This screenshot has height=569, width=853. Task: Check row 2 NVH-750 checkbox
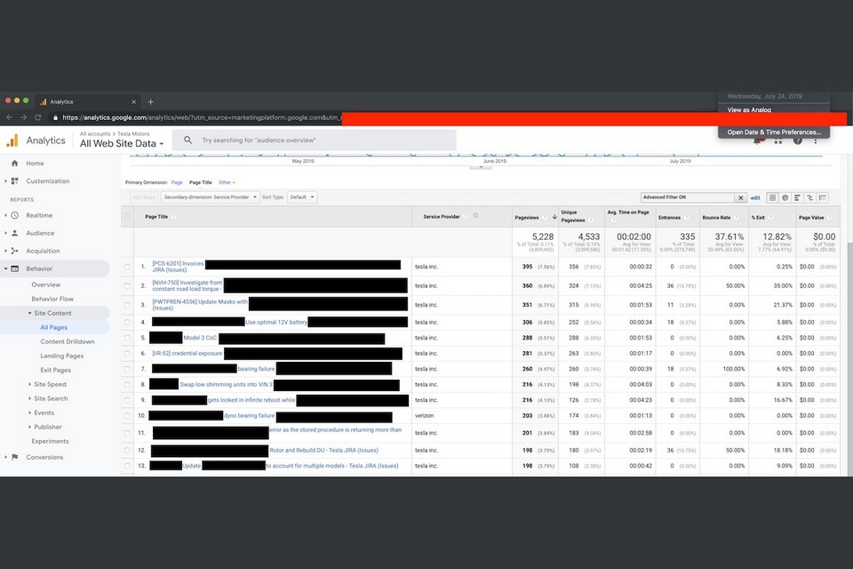pos(127,286)
